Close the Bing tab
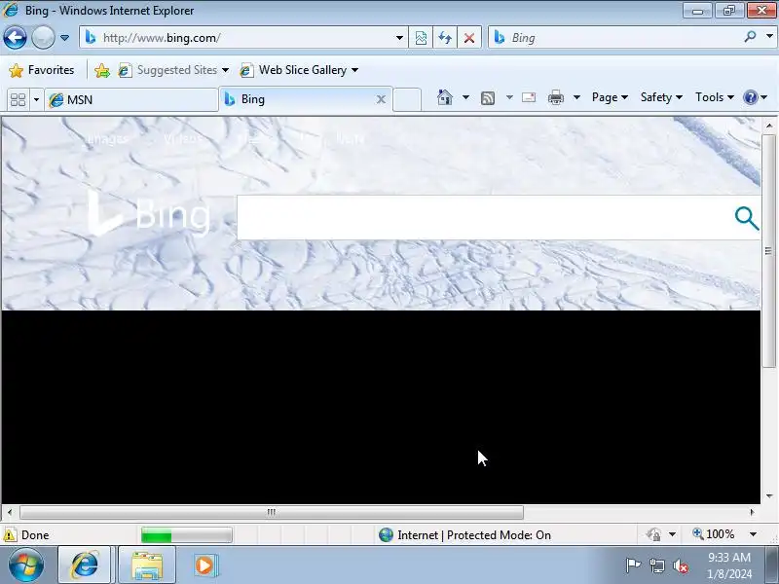The image size is (779, 584). [381, 99]
